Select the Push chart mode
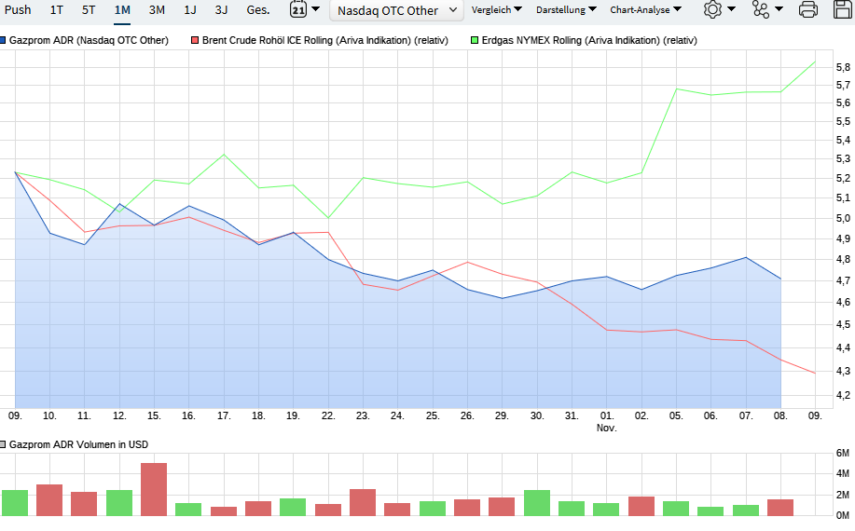The height and width of the screenshot is (531, 855). [18, 10]
